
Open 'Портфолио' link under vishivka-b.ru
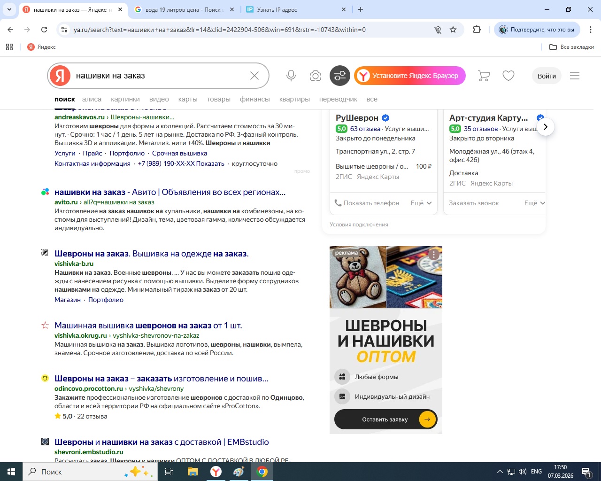[x=106, y=300]
